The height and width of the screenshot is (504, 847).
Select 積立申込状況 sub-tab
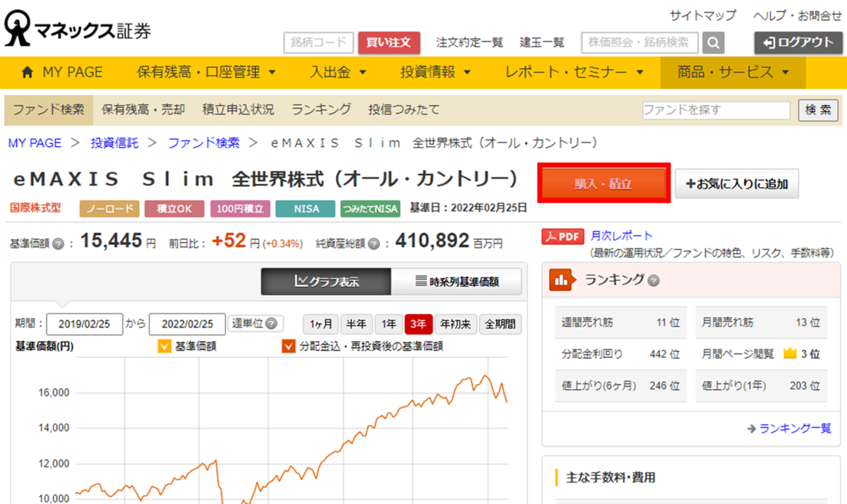click(x=238, y=109)
